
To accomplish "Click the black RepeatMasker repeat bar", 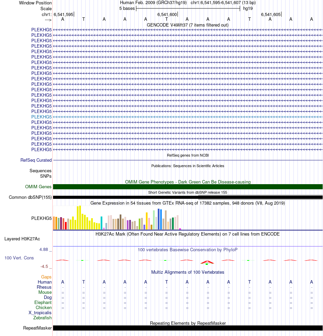I will 188,328.
